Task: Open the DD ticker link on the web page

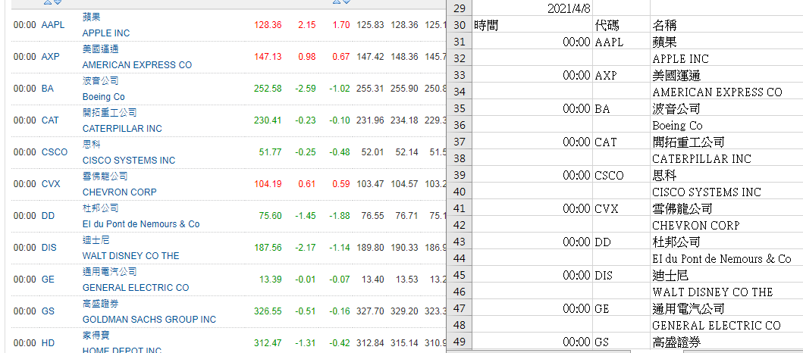Action: coord(48,216)
